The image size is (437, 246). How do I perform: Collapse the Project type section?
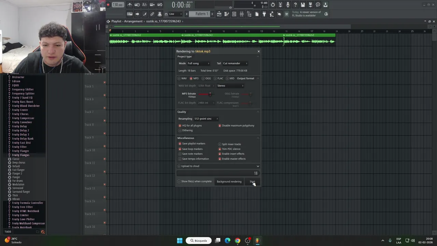258,56
